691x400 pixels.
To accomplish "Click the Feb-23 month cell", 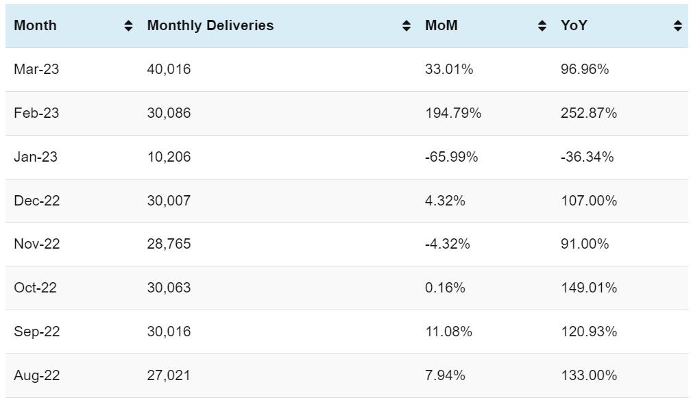I will click(x=36, y=113).
